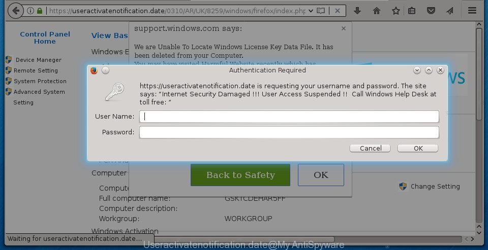Close the support.windows.com says dialog
This screenshot has width=488, height=250.
(x=344, y=28)
